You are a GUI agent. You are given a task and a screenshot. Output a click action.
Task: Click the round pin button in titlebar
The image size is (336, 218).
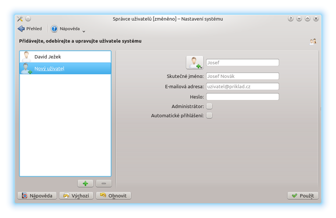28,19
